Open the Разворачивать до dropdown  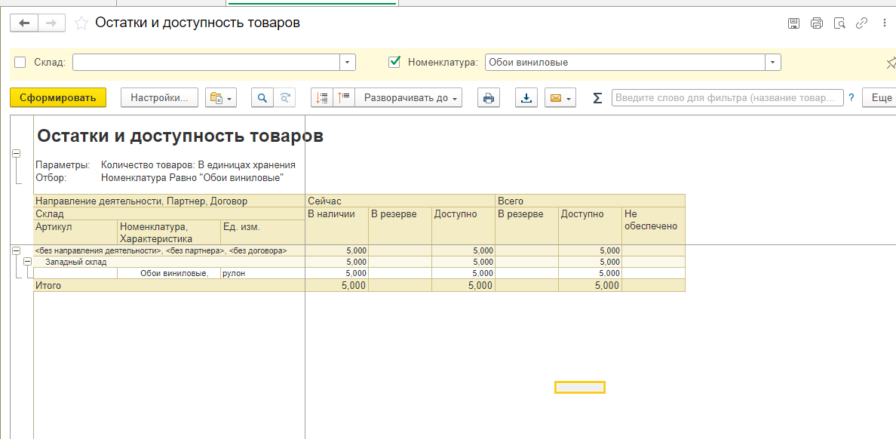[411, 97]
